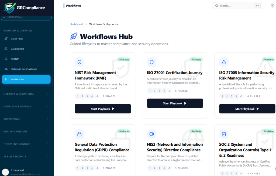Expand the Threat Intelligence sidebar section

pyautogui.click(x=26, y=144)
